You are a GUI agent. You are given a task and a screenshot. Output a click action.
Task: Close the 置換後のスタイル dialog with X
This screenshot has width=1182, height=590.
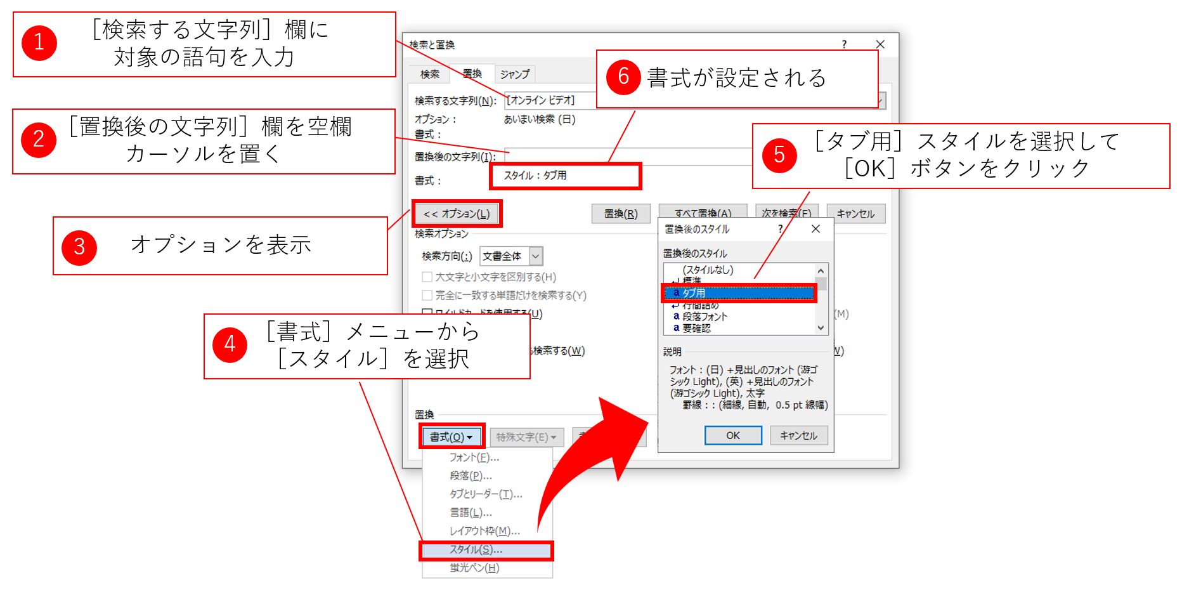[815, 229]
